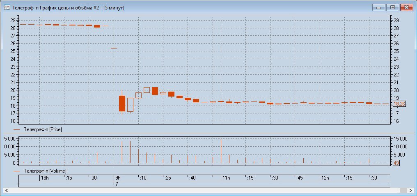Click the left arrow of horizontal scrollbar

click(7, 190)
